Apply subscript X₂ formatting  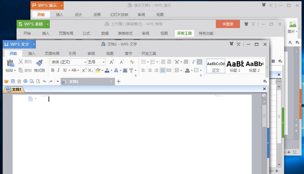[x=90, y=70]
